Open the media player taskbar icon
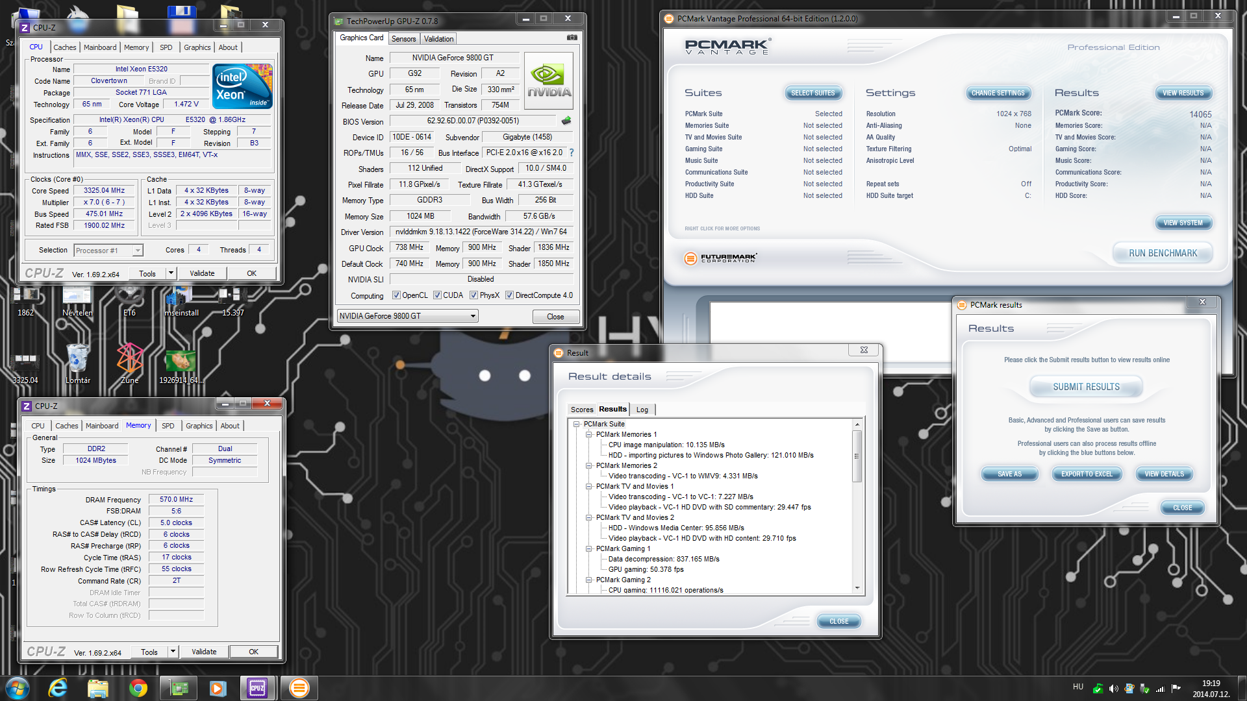The width and height of the screenshot is (1247, 701). point(218,688)
